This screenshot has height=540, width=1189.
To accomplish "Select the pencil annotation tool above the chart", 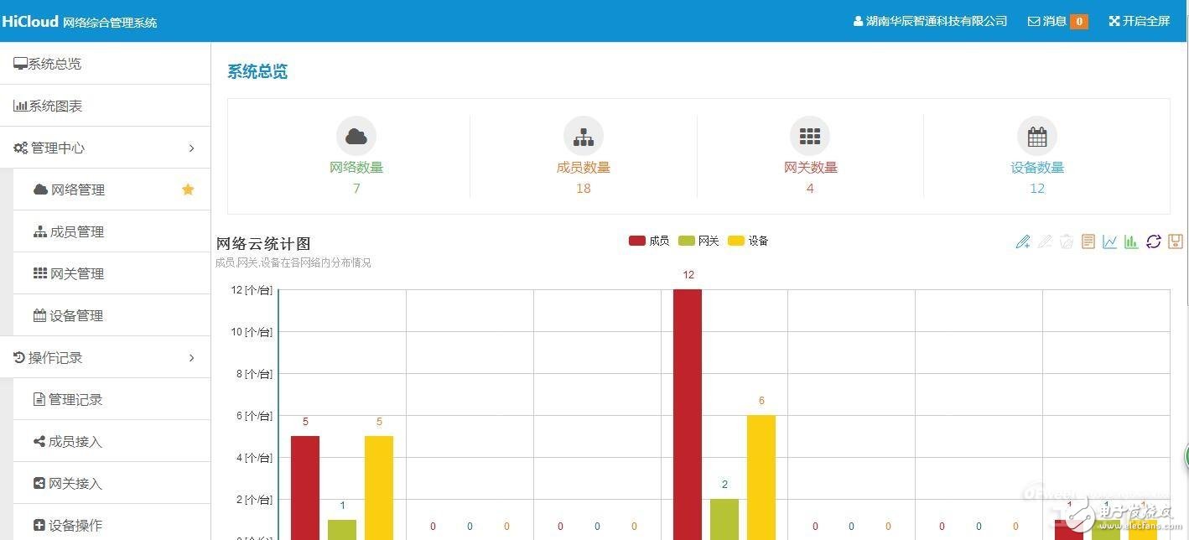I will [x=1023, y=241].
